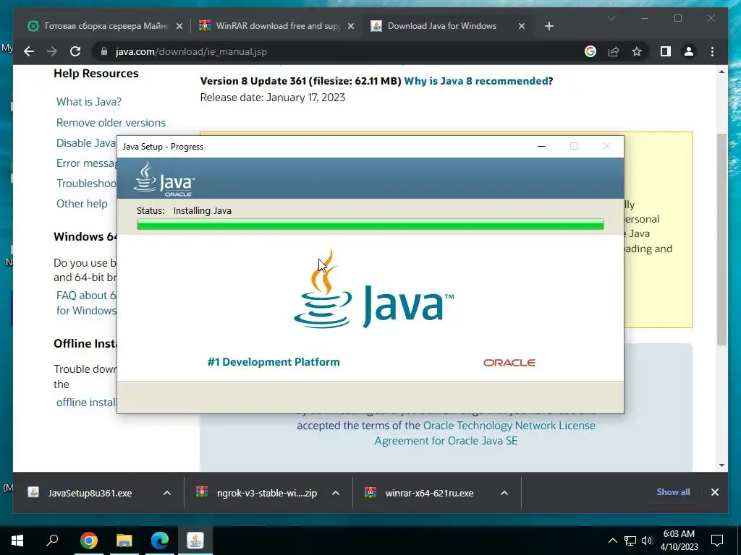Open File Explorer from the taskbar
The image size is (741, 555).
click(x=124, y=541)
